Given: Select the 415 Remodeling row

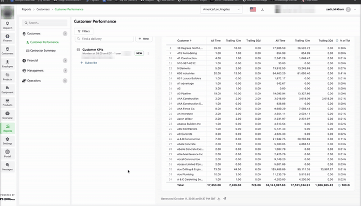Looking at the screenshot, I should coord(258,53).
